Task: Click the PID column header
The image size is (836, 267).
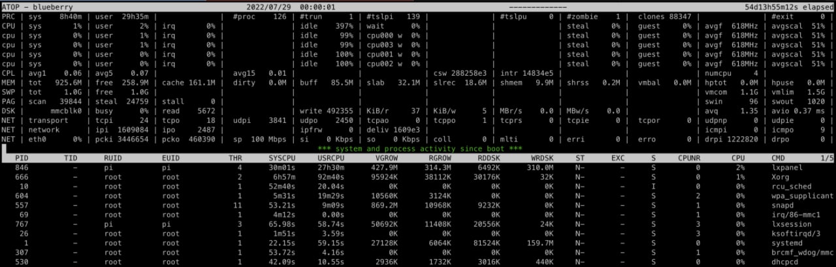Action: point(22,158)
